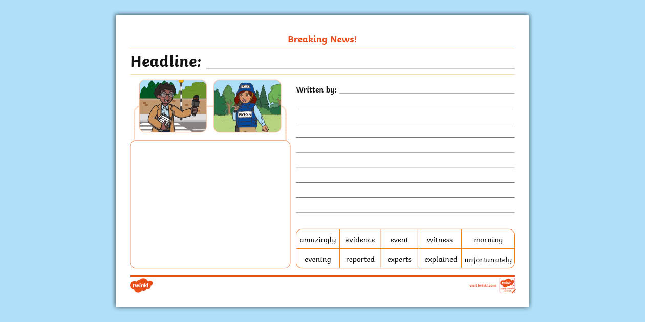Pick the word 'explained' in word bank
This screenshot has width=645, height=322.
point(440,259)
